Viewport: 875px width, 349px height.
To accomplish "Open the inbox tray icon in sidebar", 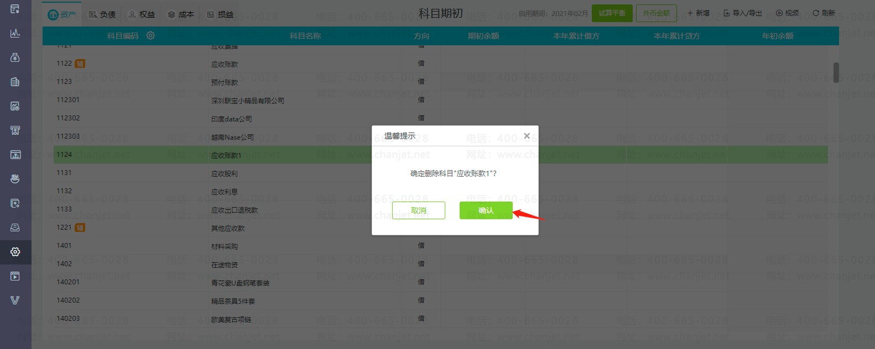I will pyautogui.click(x=15, y=228).
